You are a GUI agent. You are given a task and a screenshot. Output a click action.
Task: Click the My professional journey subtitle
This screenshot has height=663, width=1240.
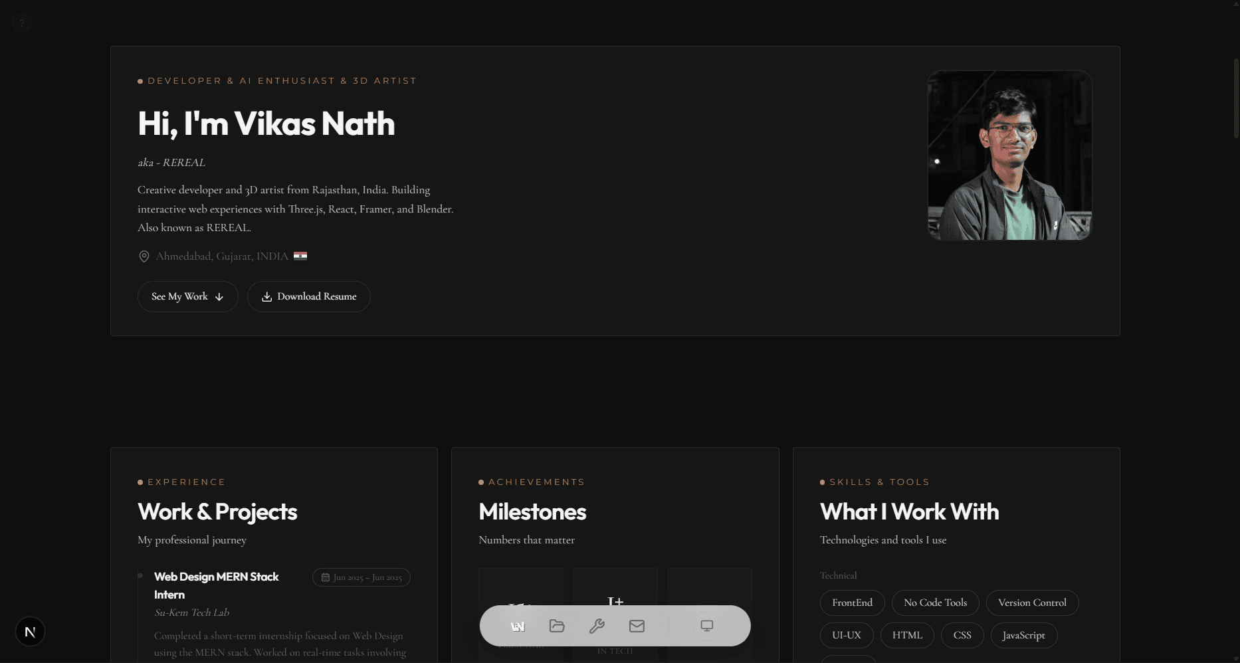click(x=192, y=540)
